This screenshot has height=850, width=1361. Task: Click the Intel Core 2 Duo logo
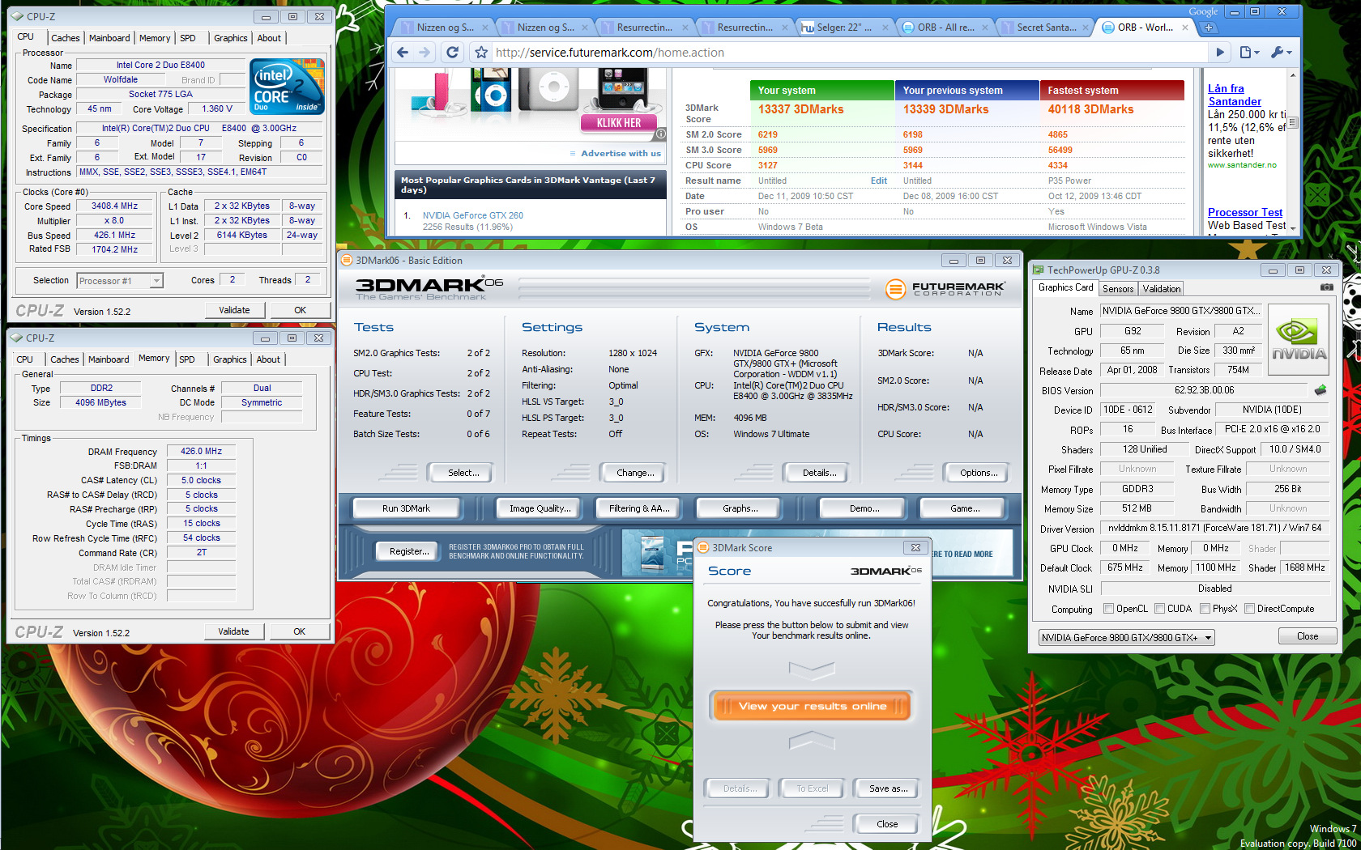point(287,86)
